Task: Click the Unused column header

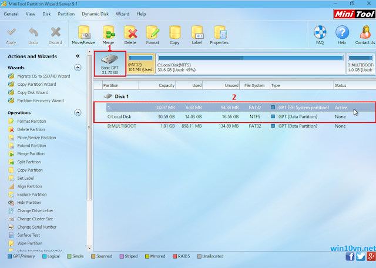Action: [221, 85]
